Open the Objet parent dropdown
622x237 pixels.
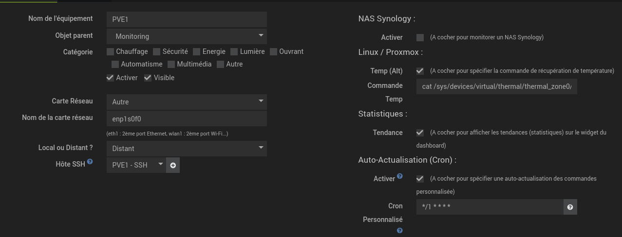(187, 36)
